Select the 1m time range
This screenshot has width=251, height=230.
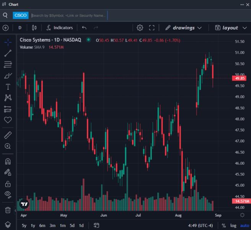[x=63, y=225]
